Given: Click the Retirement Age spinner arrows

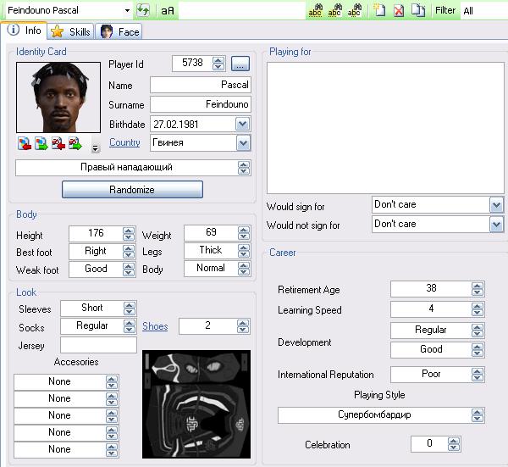Looking at the screenshot, I should (x=478, y=289).
